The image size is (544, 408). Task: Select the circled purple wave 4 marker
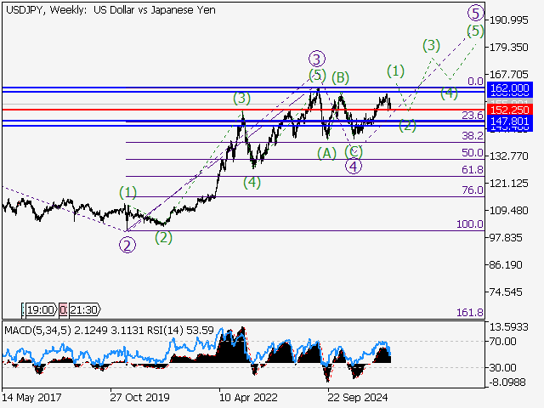click(x=353, y=166)
